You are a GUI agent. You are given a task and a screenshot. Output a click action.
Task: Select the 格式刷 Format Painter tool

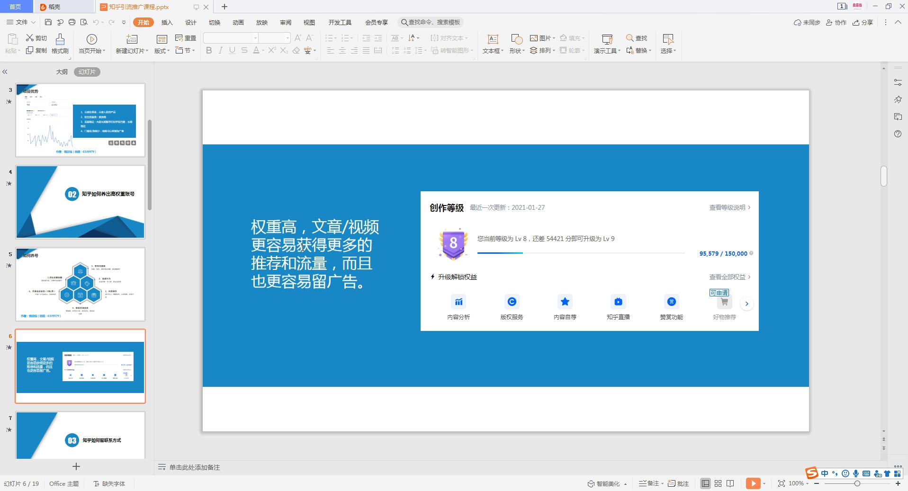pos(60,44)
